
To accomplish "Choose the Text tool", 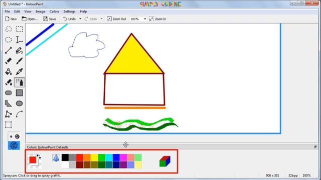I will (19, 39).
